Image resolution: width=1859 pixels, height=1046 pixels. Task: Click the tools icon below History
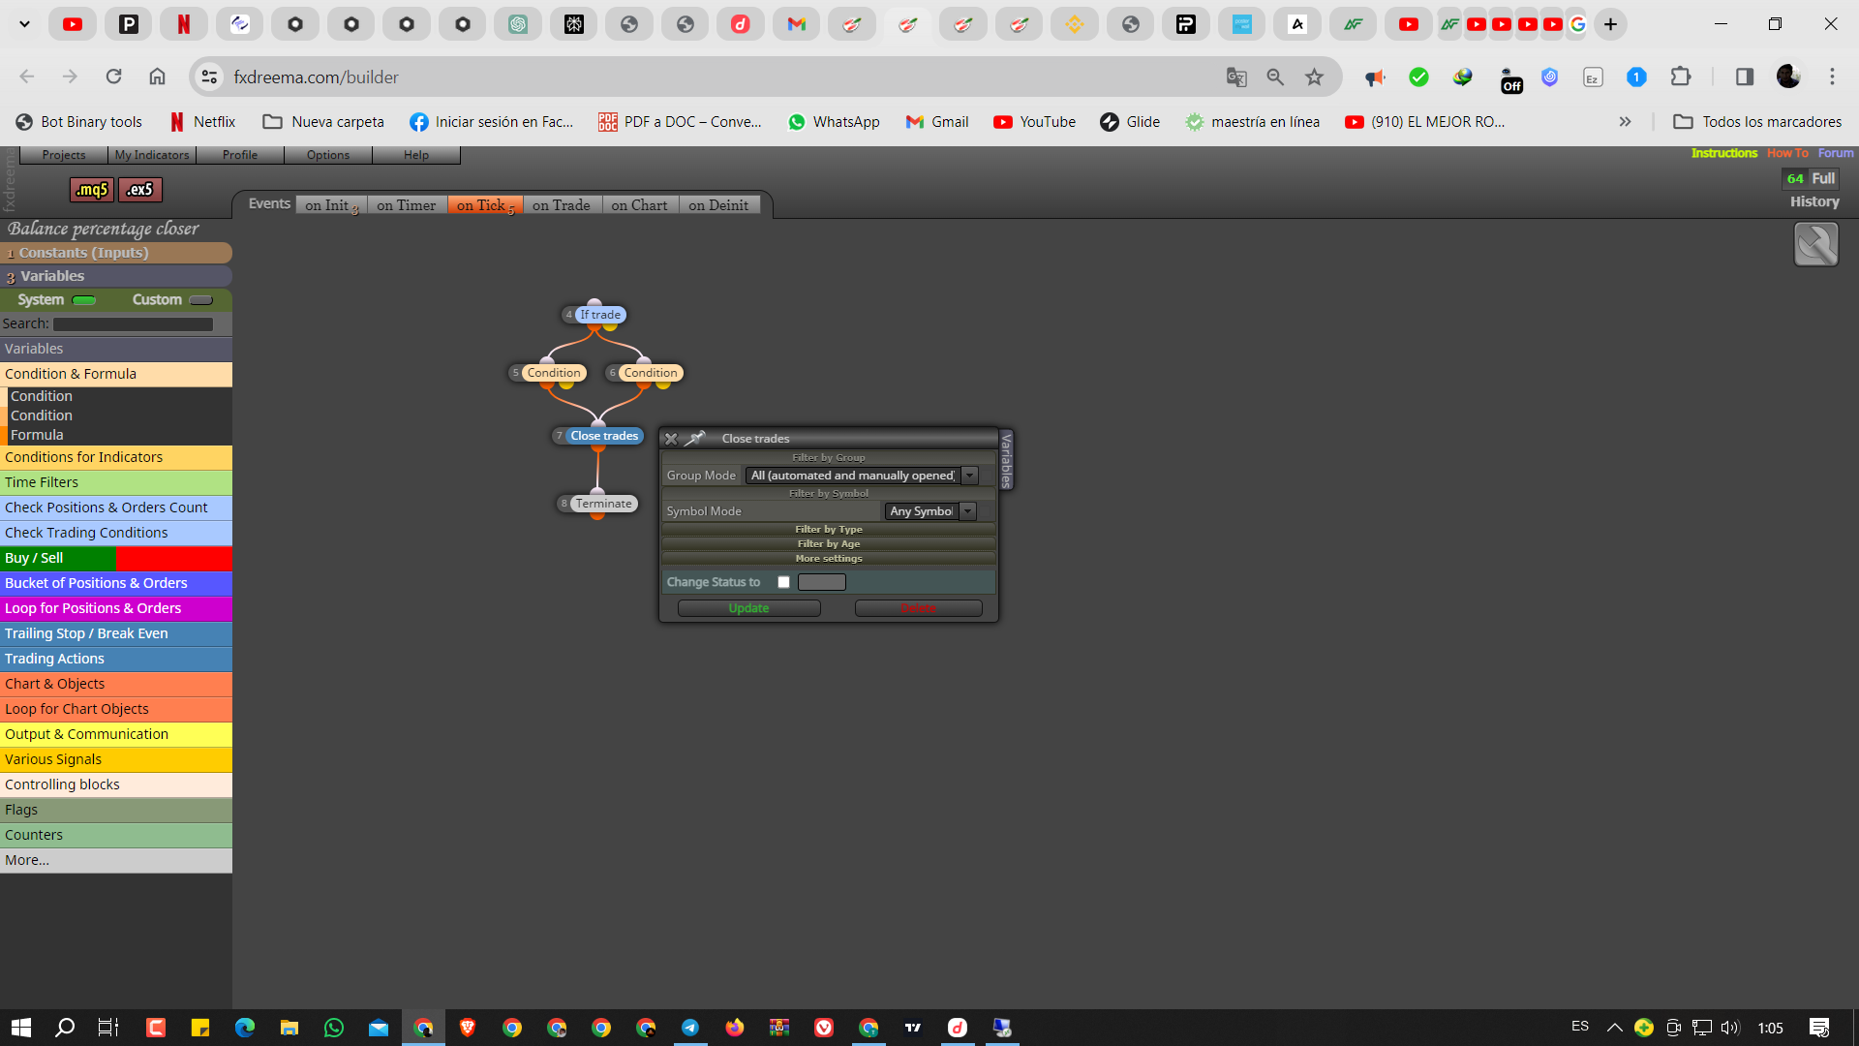tap(1815, 244)
